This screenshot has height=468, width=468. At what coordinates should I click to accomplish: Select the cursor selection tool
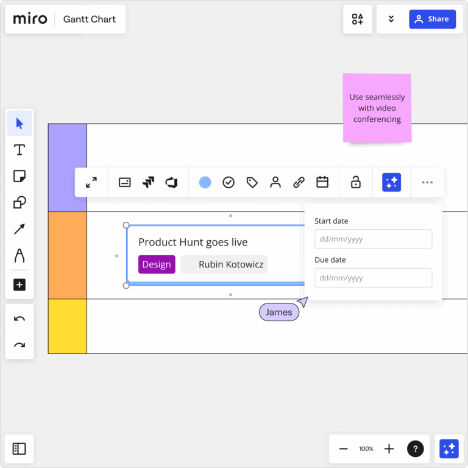19,123
